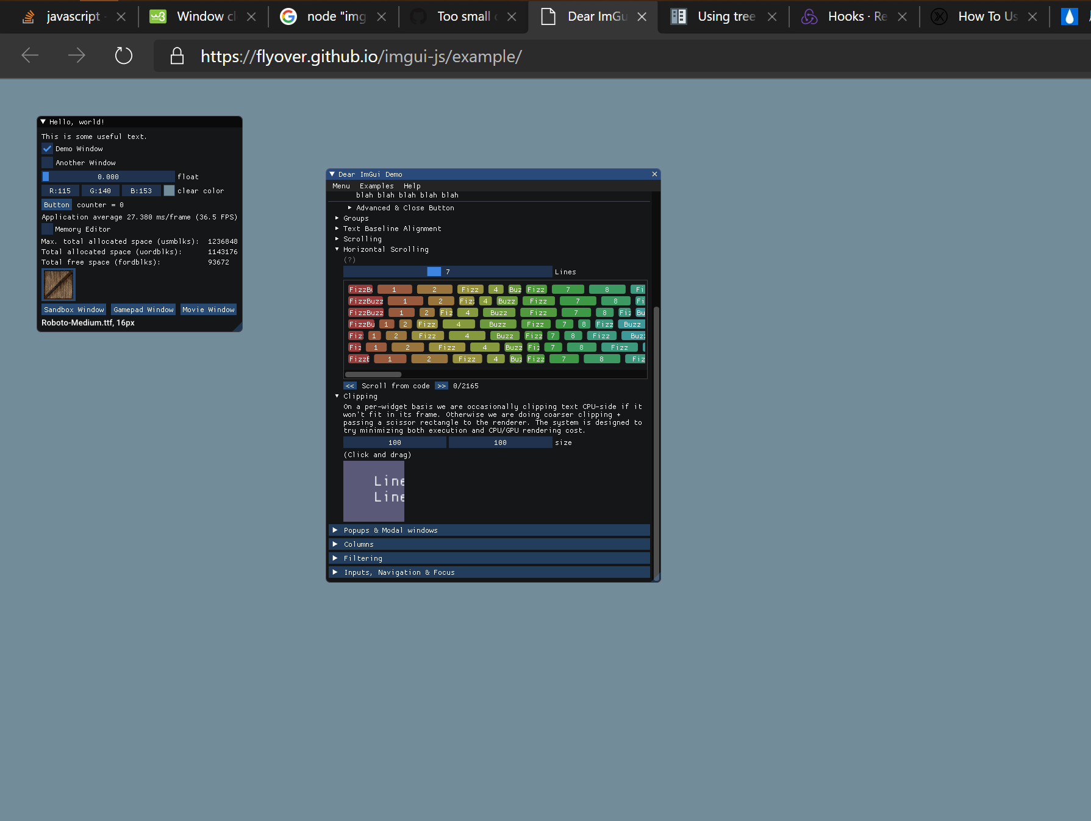Click the (?) help marker

click(349, 260)
